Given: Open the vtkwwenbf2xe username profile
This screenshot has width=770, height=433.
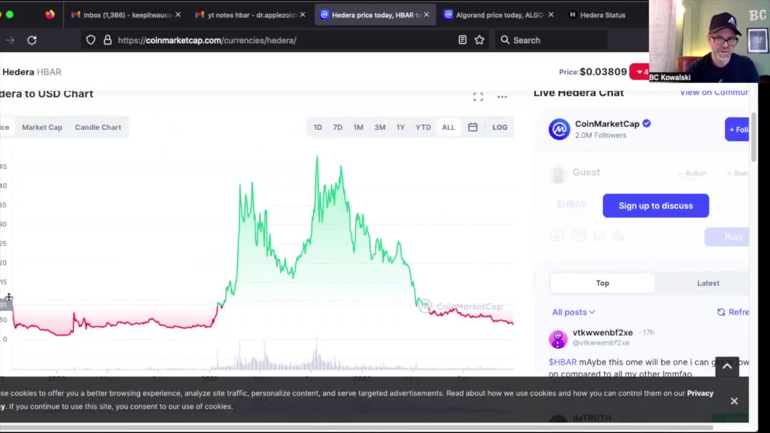Looking at the screenshot, I should tap(603, 333).
